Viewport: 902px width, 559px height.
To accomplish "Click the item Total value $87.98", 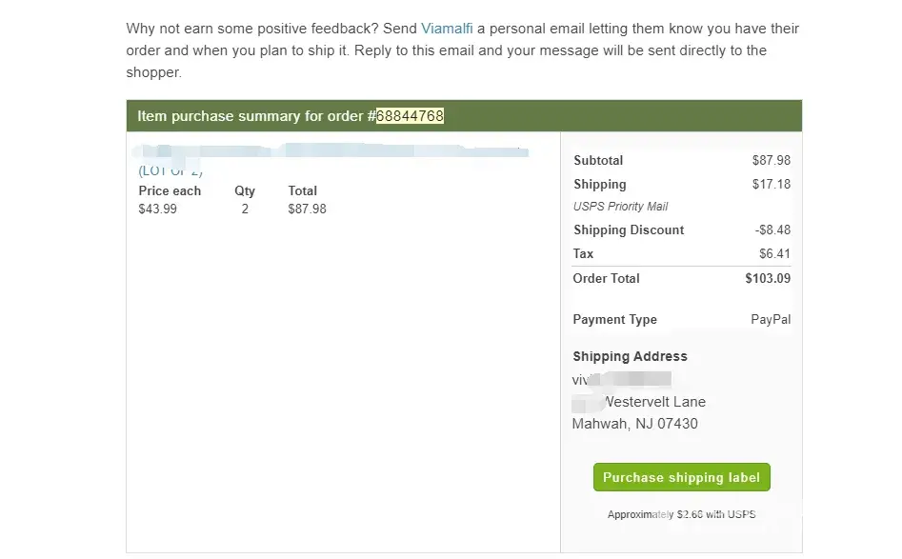I will click(307, 209).
